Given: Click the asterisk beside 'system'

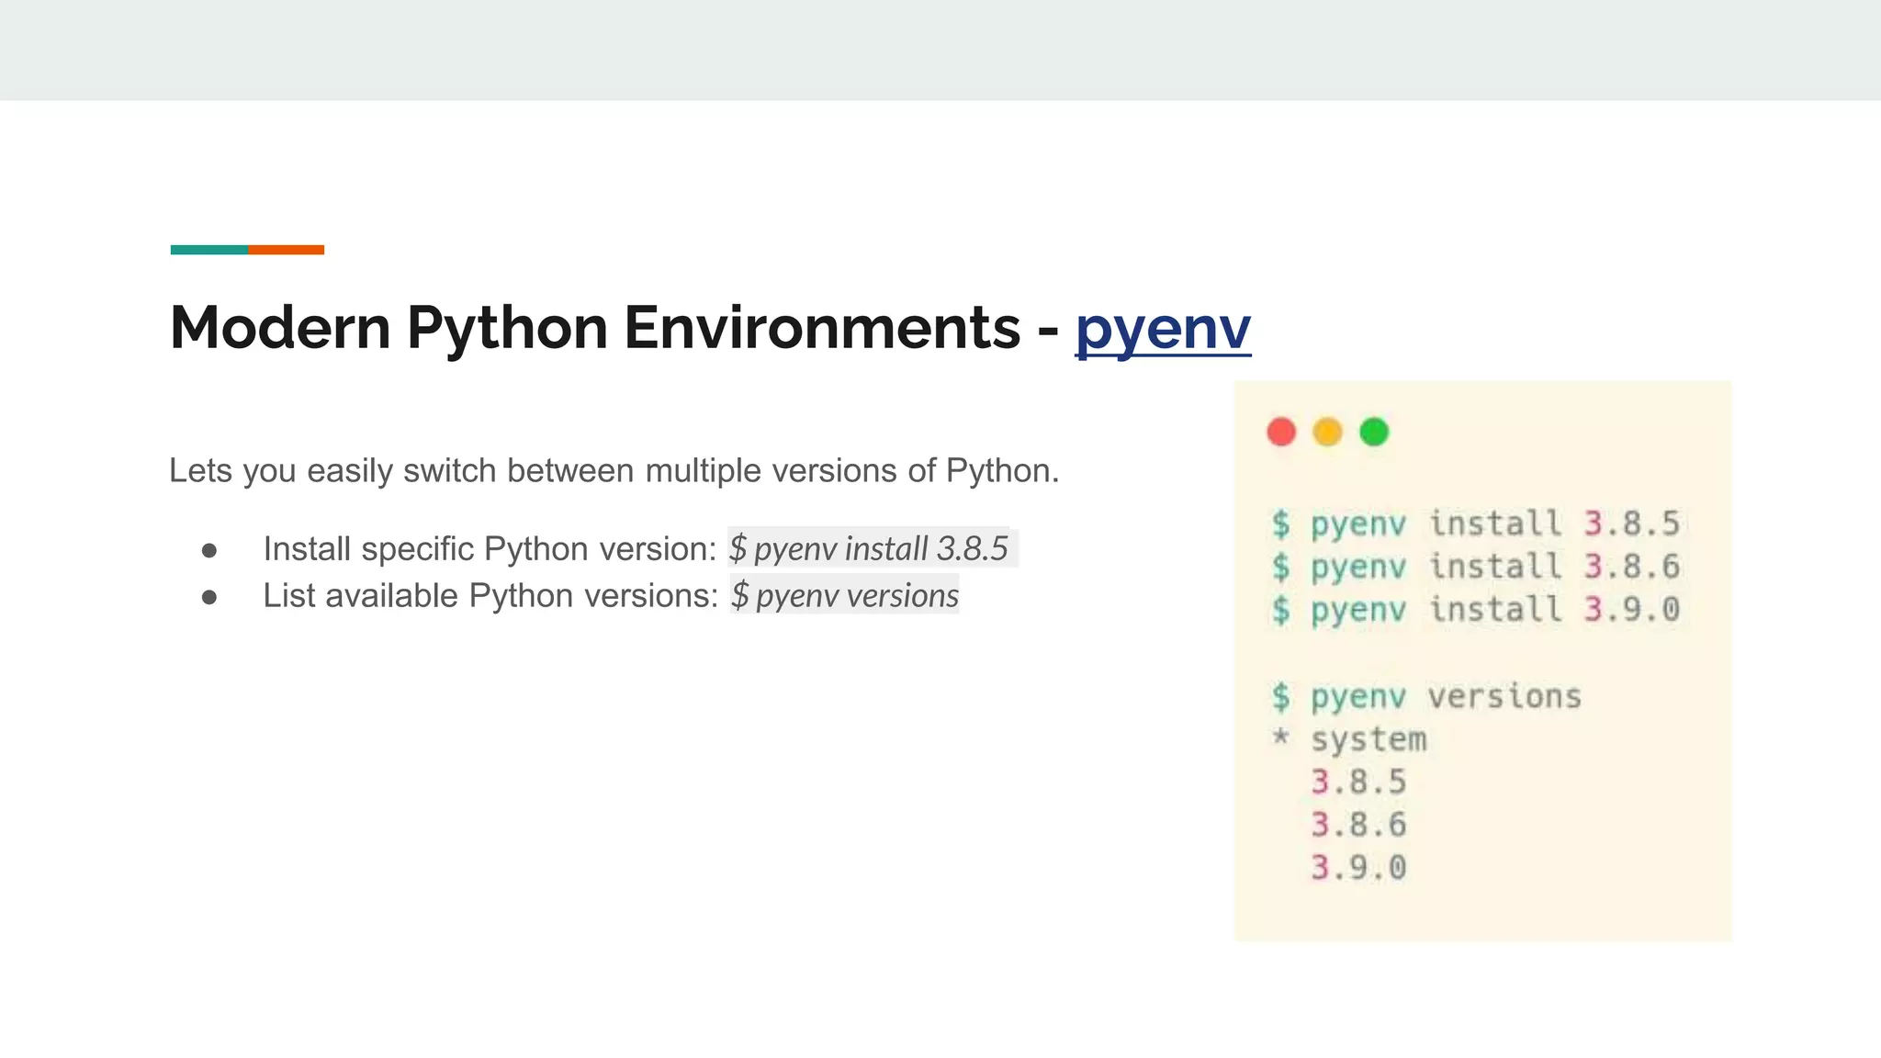Looking at the screenshot, I should (x=1280, y=737).
